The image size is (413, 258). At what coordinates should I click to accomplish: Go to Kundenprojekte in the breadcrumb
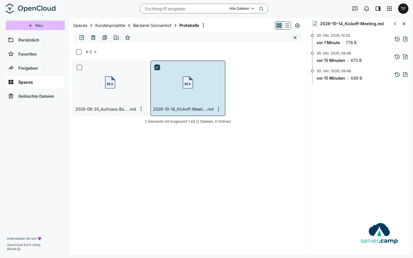click(110, 26)
